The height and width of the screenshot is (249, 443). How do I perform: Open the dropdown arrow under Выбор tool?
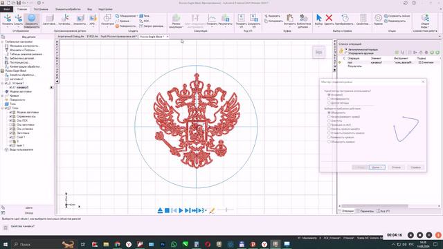click(x=318, y=27)
